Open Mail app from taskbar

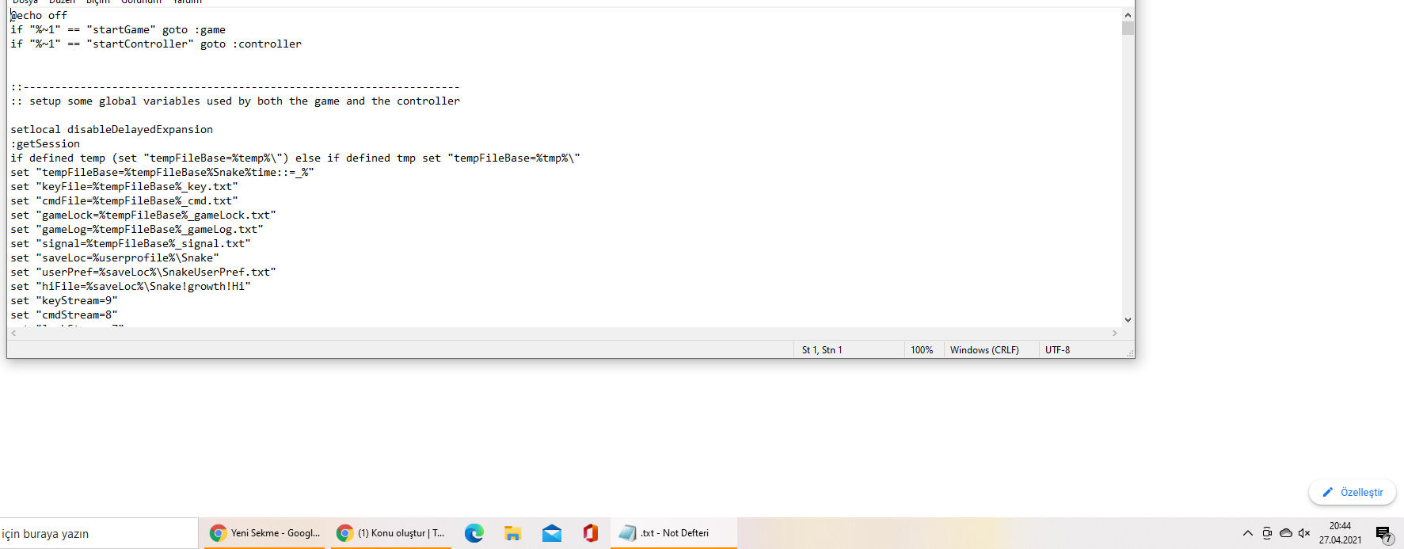coord(552,533)
